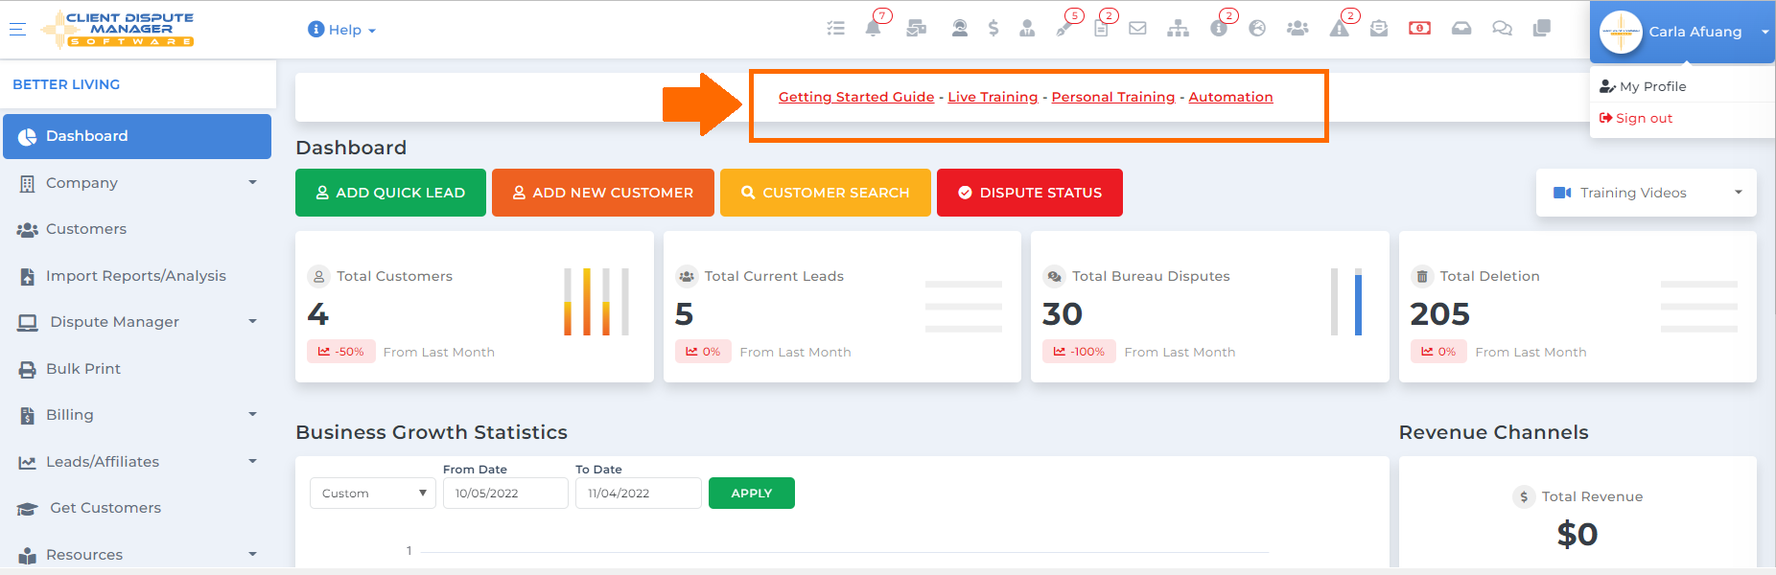Expand the Dispute Manager menu
Viewport: 1776px width, 575px height.
(x=137, y=322)
